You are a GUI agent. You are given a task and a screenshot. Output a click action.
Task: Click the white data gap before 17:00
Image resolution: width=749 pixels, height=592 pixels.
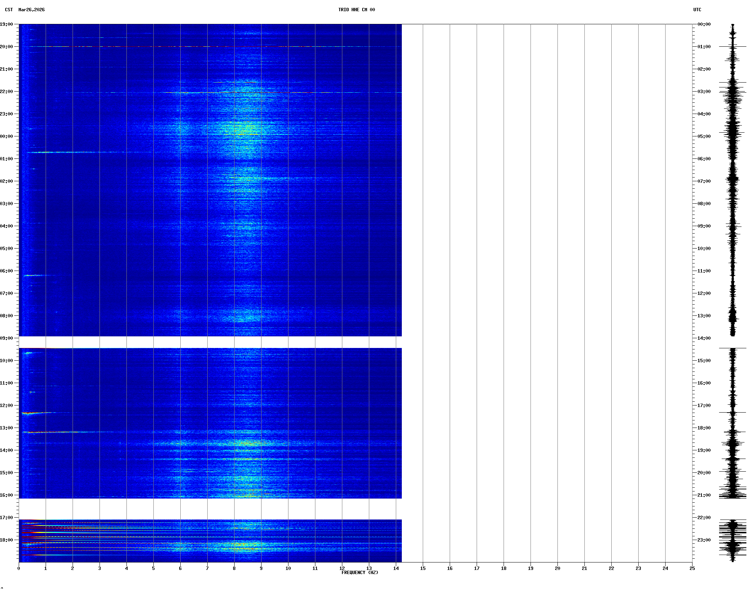pyautogui.click(x=210, y=509)
